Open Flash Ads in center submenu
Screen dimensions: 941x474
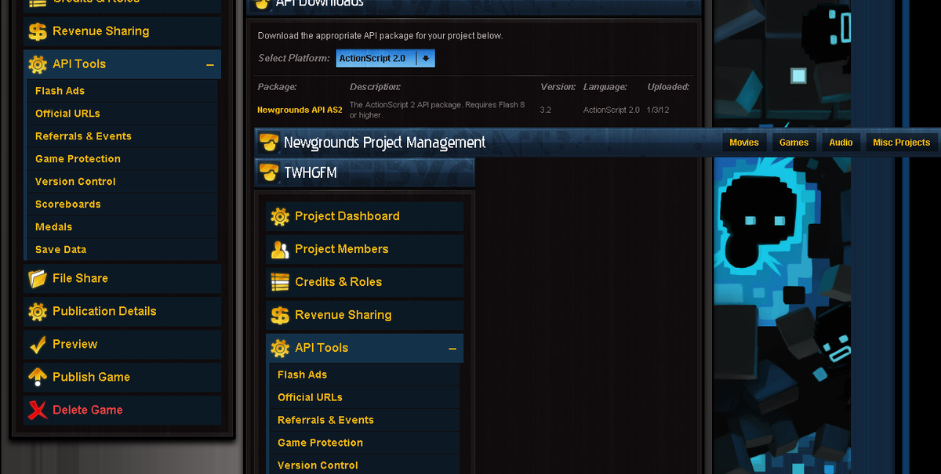click(x=365, y=374)
